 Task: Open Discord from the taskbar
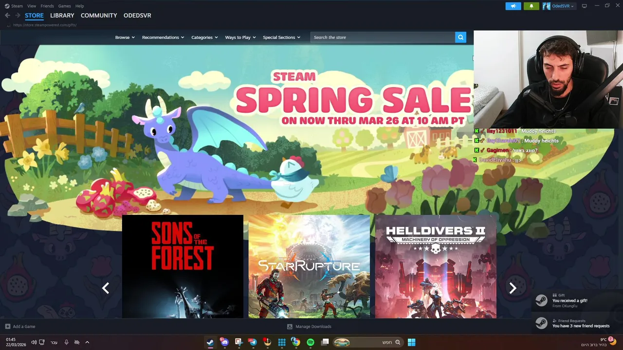tap(224, 342)
